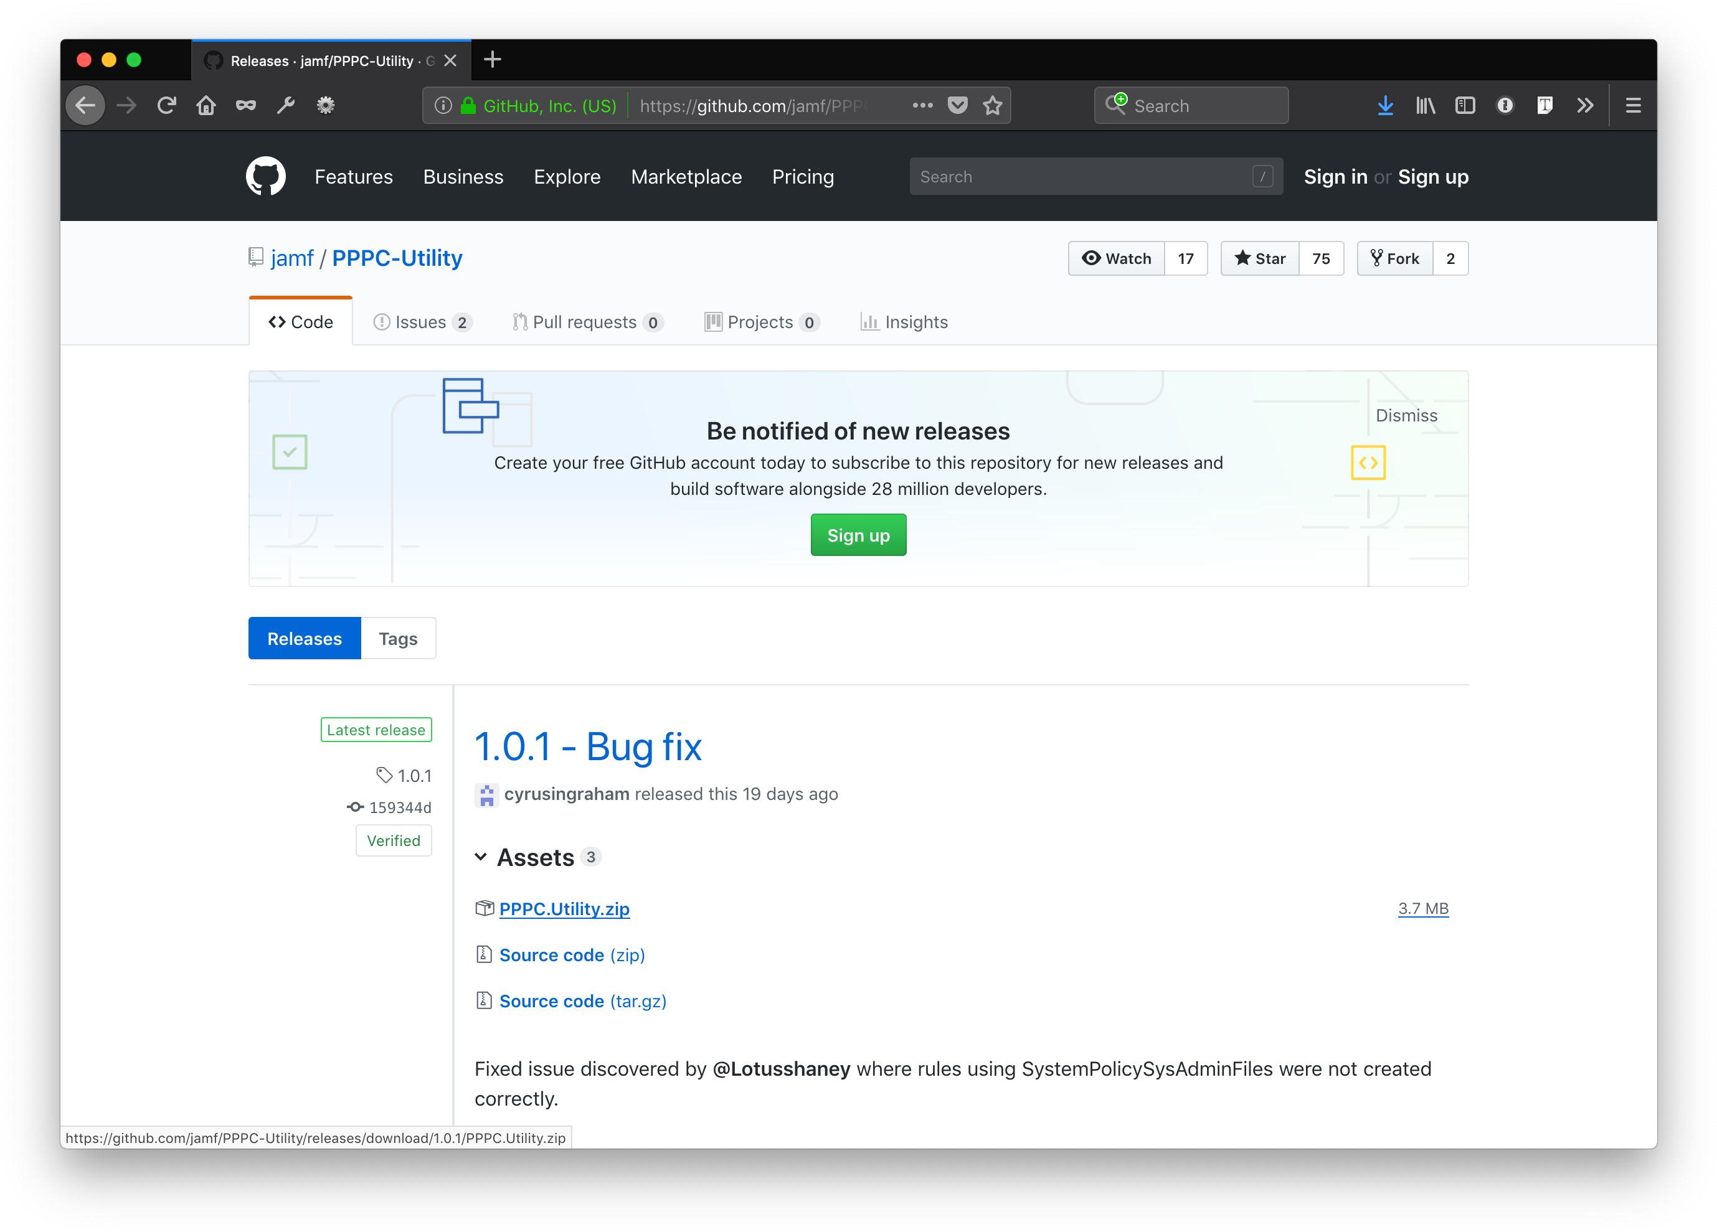Screen dimensions: 1717x1232
Task: Open cyrusingraham's profile link
Action: [566, 794]
